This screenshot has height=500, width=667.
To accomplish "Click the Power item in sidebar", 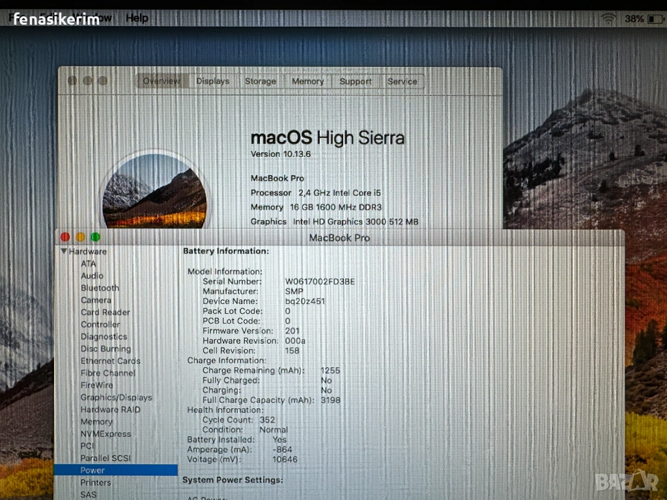I will [92, 470].
